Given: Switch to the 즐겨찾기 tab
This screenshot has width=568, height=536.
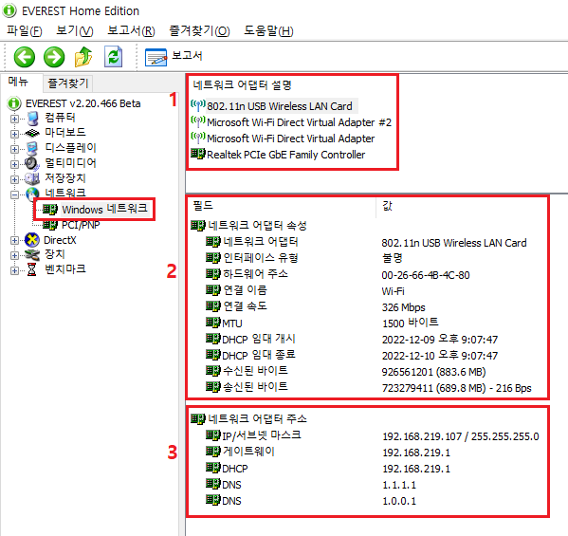Looking at the screenshot, I should [x=68, y=83].
